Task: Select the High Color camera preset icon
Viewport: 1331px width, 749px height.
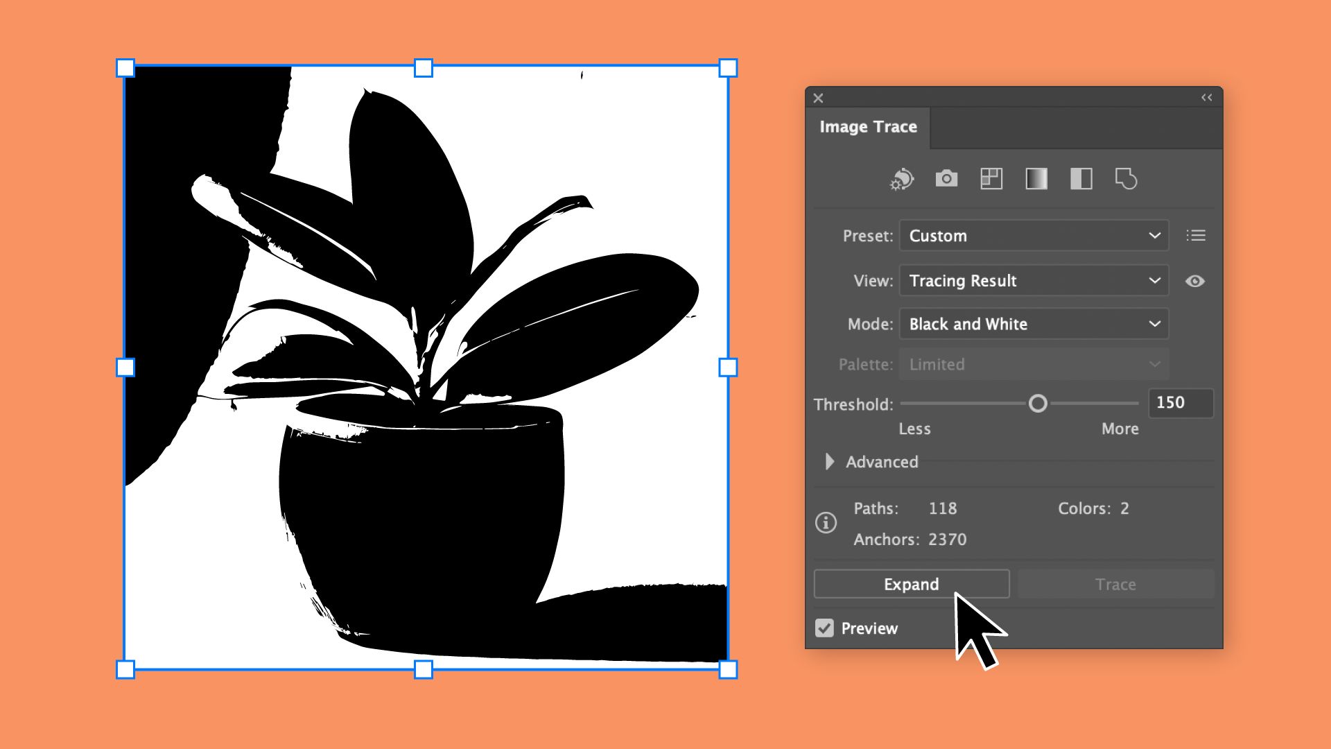Action: click(946, 179)
